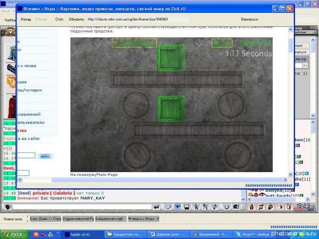Click the lower-left wooden circle

(137, 155)
